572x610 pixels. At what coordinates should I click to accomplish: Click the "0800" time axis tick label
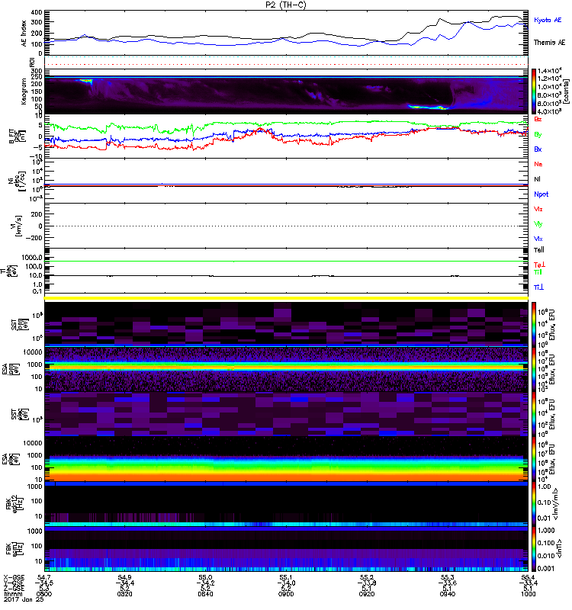coord(44,594)
